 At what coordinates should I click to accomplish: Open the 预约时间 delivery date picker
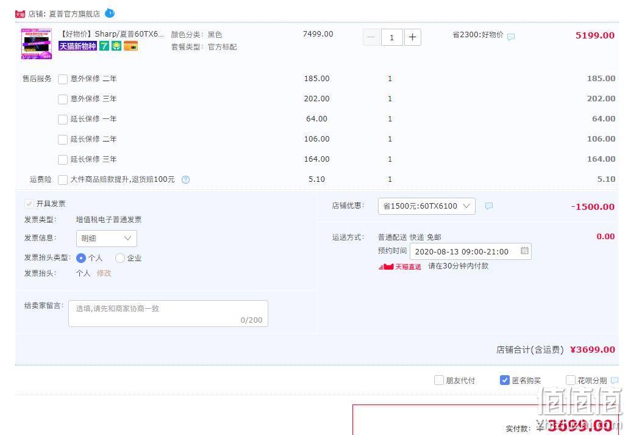click(x=471, y=251)
